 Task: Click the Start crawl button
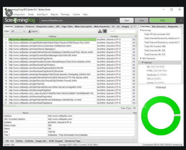point(127,20)
